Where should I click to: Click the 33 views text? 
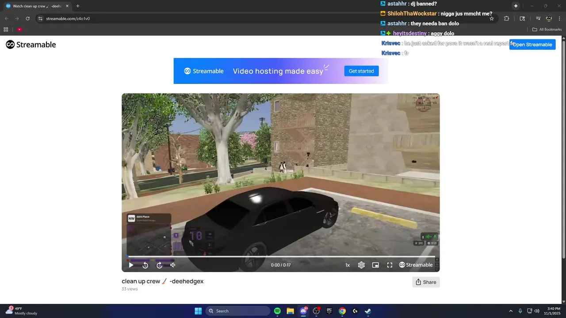[x=130, y=289]
